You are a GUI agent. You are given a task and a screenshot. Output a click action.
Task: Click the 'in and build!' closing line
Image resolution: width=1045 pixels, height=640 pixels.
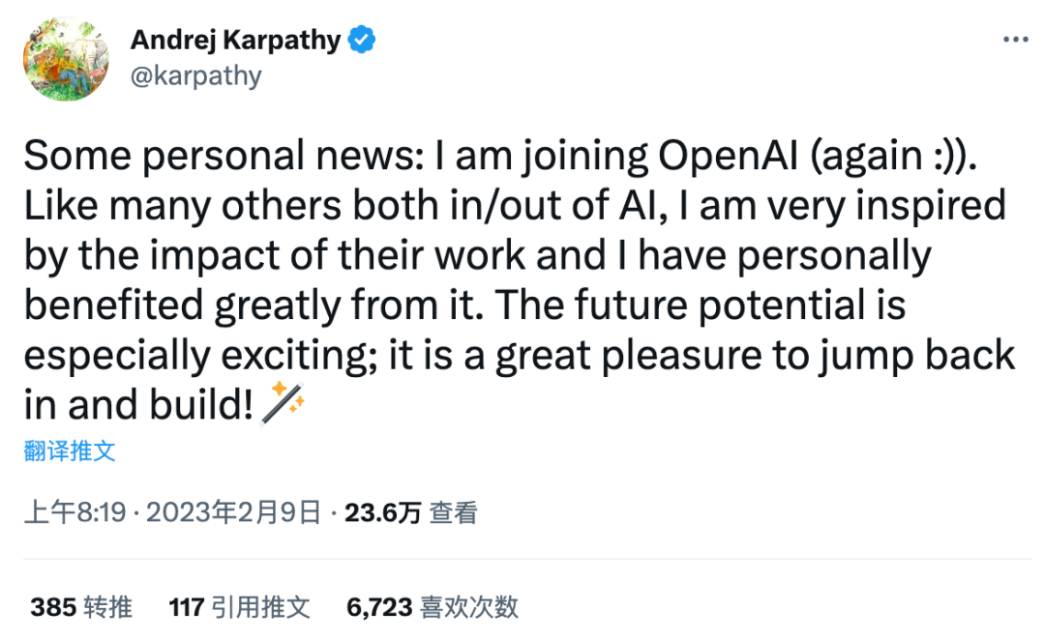[138, 405]
